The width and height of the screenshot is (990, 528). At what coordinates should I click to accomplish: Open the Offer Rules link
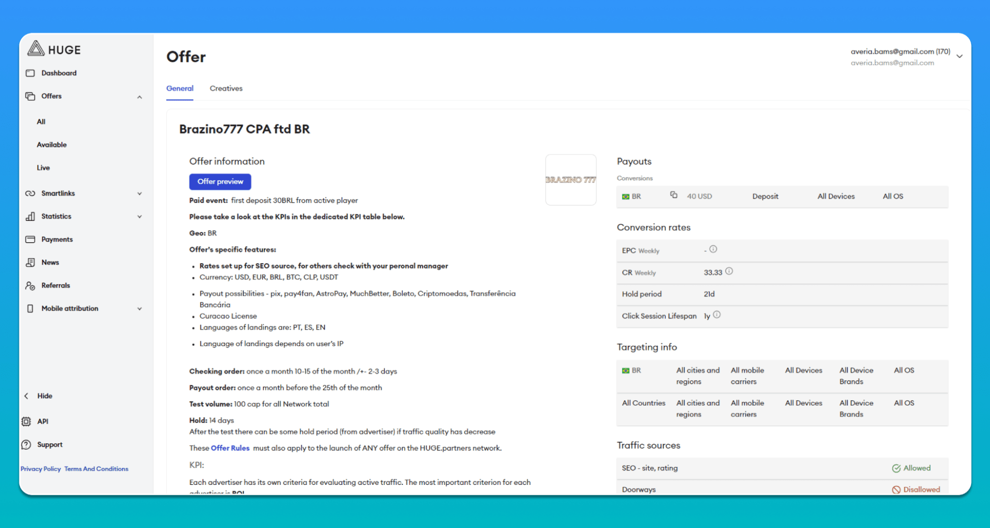pos(230,448)
